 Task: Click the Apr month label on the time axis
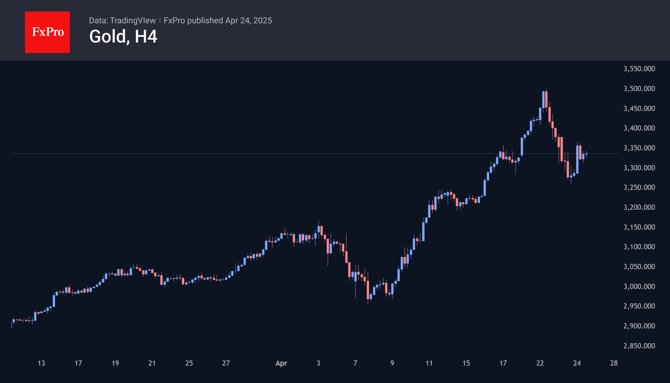pos(281,363)
